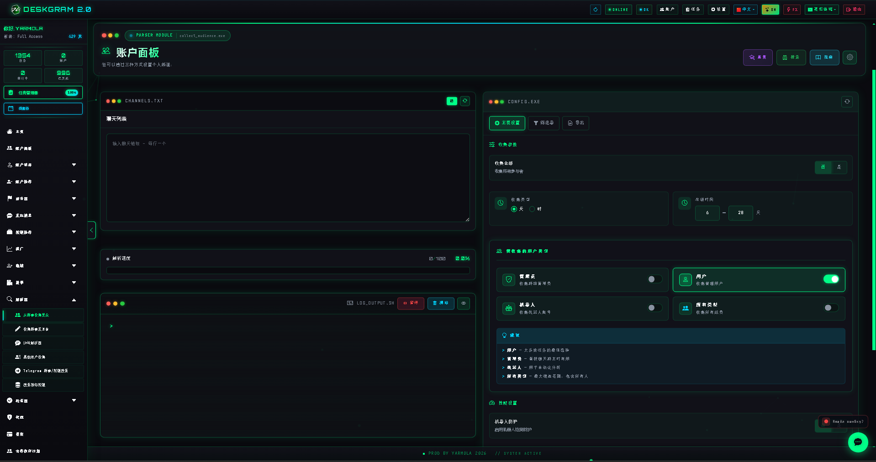Click the chat links textarea

pos(288,178)
